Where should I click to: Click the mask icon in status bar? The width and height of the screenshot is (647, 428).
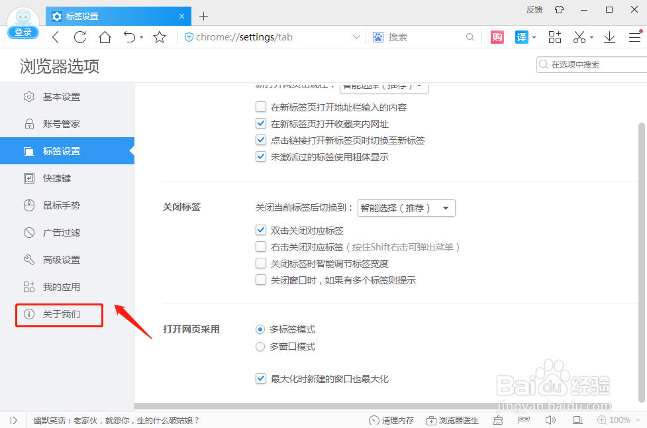pyautogui.click(x=524, y=420)
